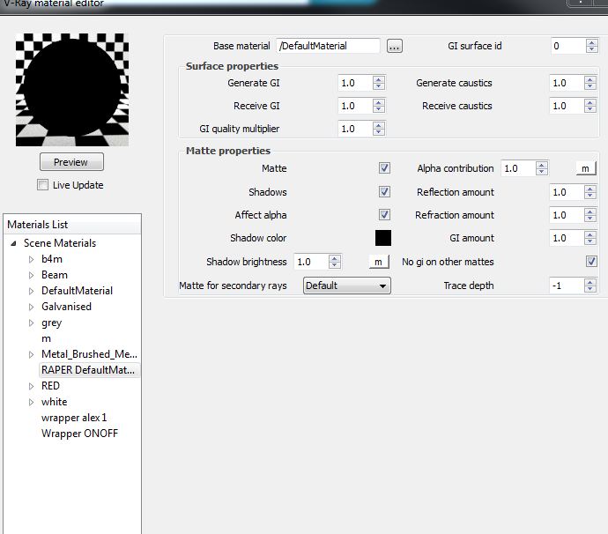Adjust the Shadow brightness spinner
Screen dimensions: 608x534
[335, 262]
